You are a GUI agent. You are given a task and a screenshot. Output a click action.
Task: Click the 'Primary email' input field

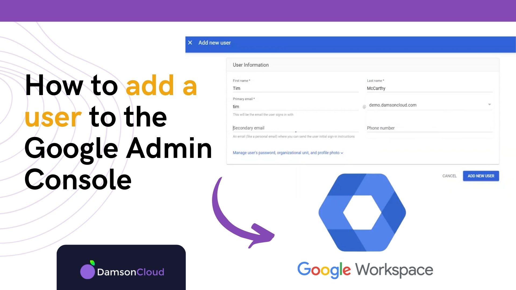[295, 106]
